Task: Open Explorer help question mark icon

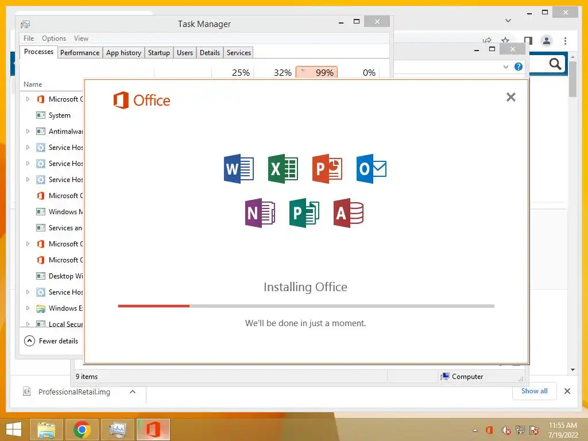Action: 519,67
